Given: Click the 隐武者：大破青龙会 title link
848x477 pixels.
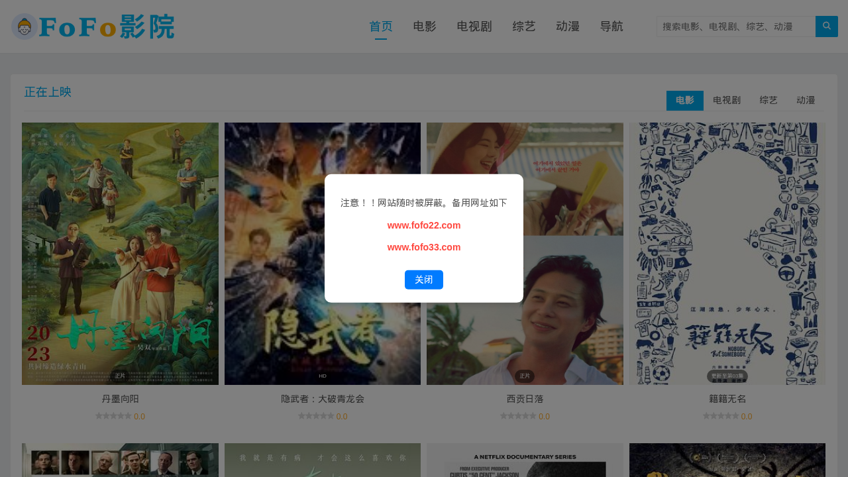Looking at the screenshot, I should pos(323,399).
